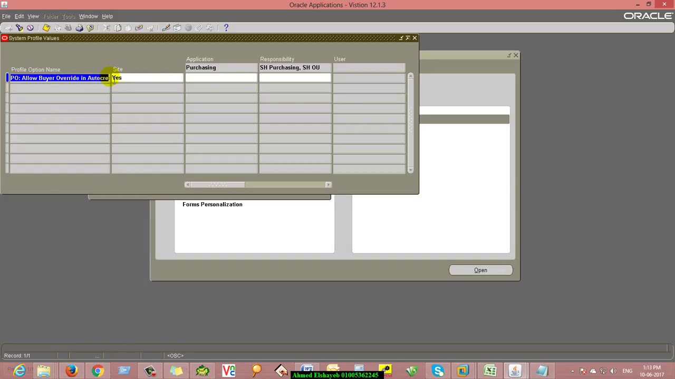Click the Java application taskbar icon
Image resolution: width=675 pixels, height=379 pixels.
[515, 371]
